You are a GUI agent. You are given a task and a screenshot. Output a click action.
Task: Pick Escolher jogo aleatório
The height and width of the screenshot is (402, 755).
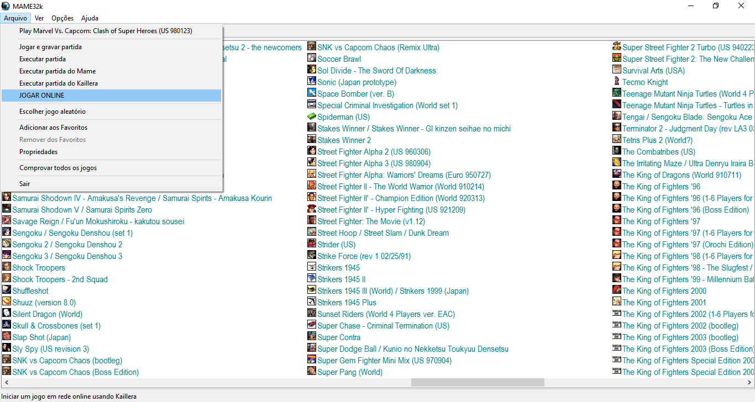click(x=112, y=112)
